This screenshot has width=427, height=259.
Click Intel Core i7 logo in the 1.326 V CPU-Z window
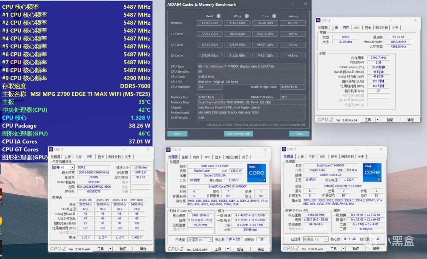click(257, 173)
